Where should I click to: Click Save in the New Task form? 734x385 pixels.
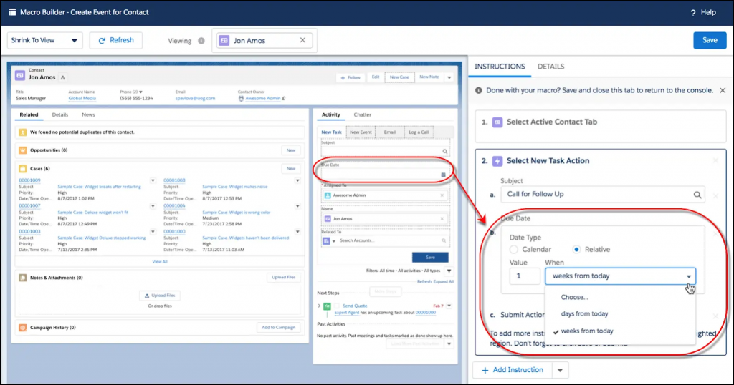[430, 258]
